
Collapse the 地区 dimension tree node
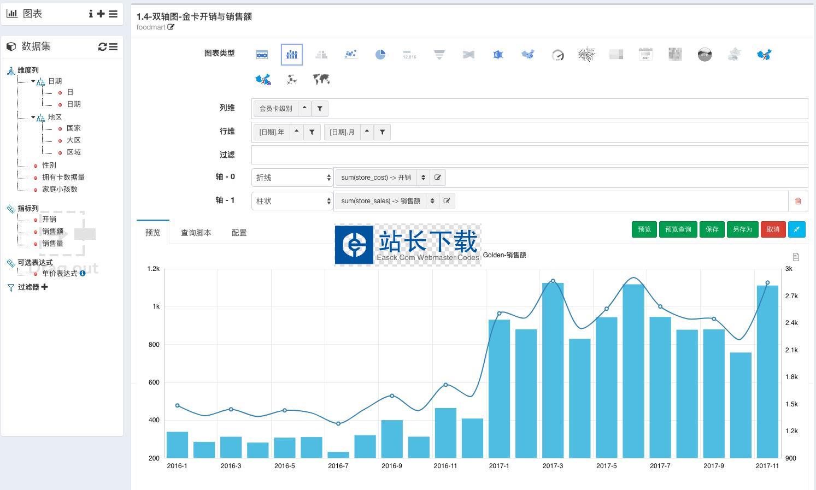33,117
